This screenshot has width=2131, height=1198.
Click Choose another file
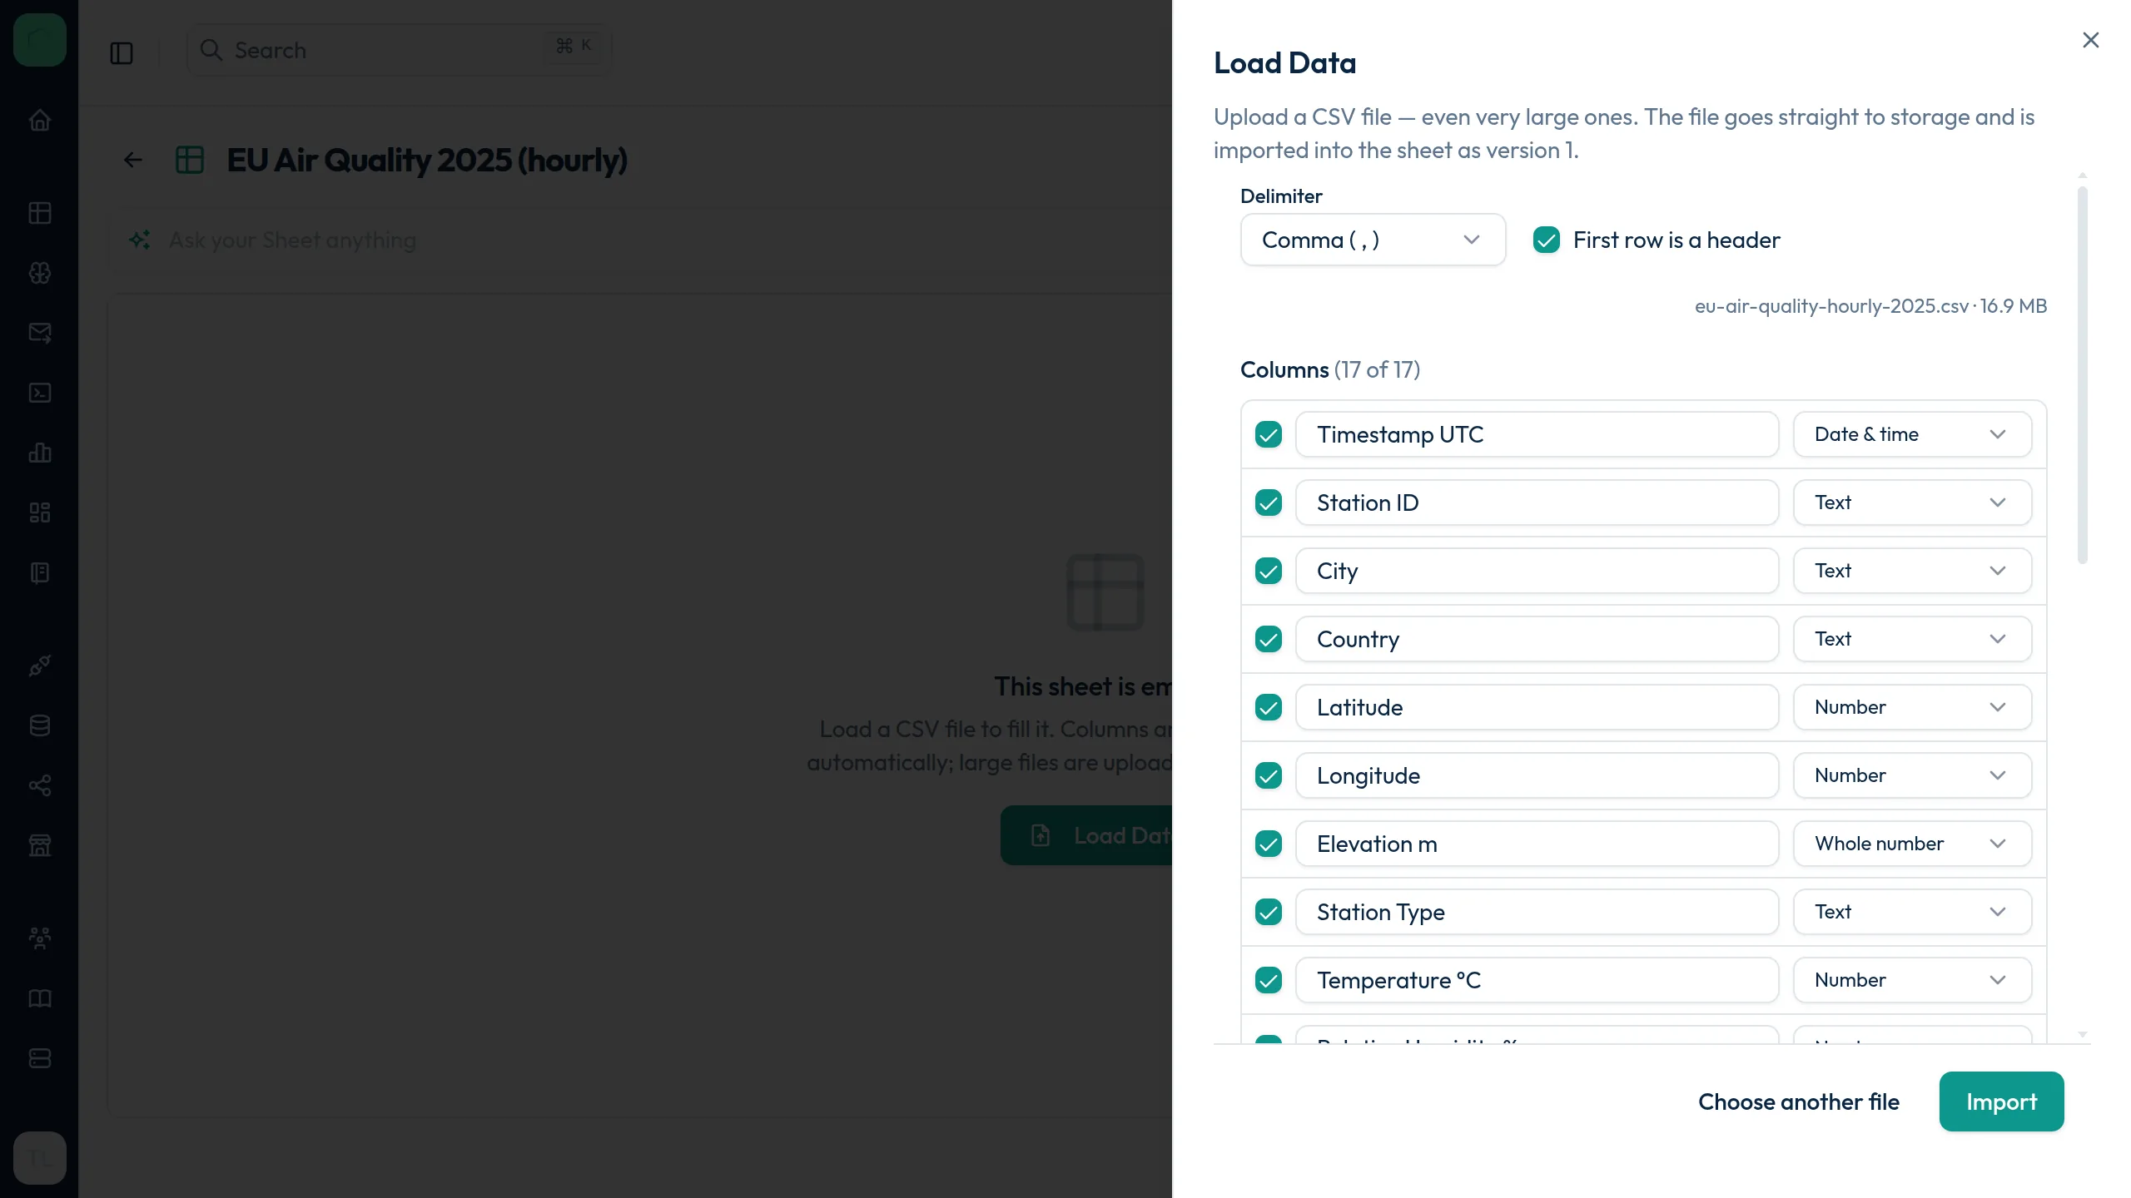pos(1798,1101)
